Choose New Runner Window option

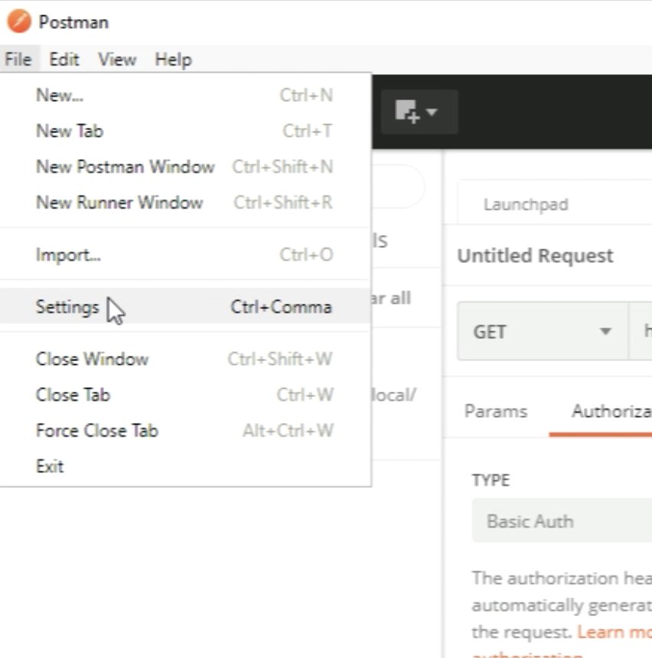pyautogui.click(x=119, y=203)
